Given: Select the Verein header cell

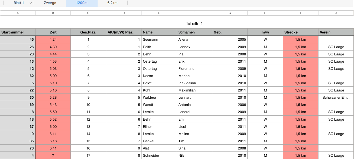Looking at the screenshot, I should pyautogui.click(x=336, y=32).
